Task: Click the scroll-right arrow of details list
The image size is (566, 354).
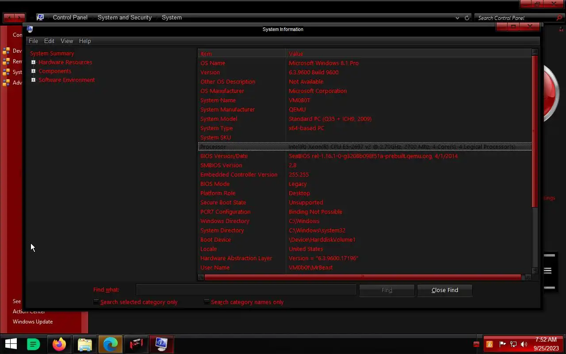Action: (528, 277)
